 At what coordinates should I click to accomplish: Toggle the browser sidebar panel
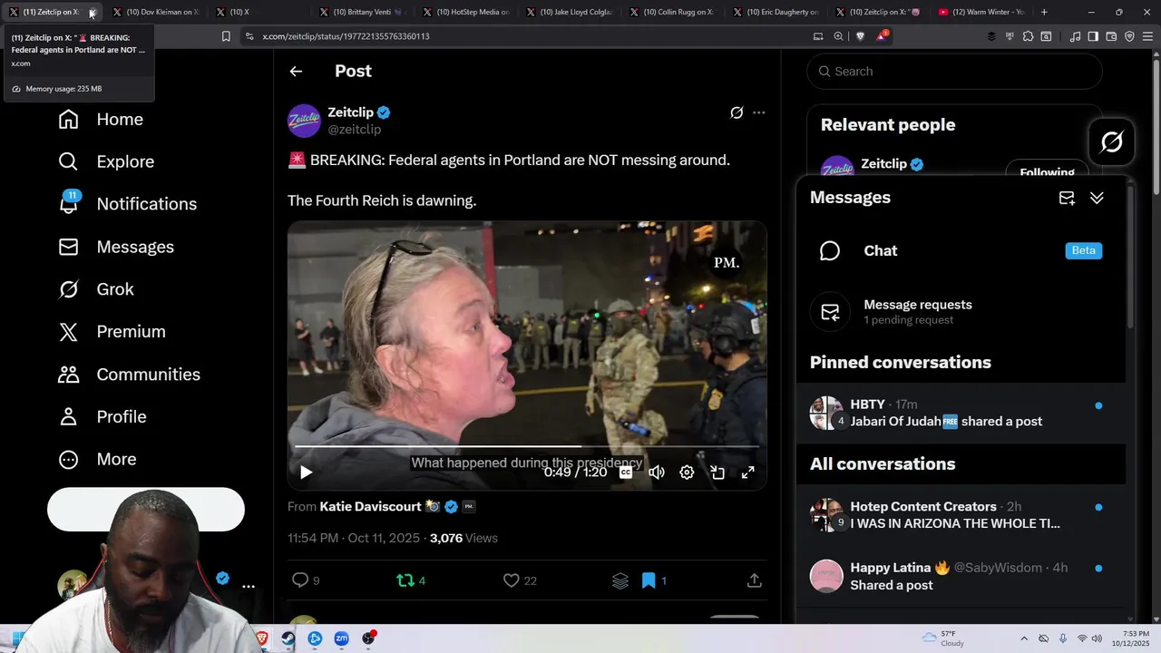(1093, 36)
